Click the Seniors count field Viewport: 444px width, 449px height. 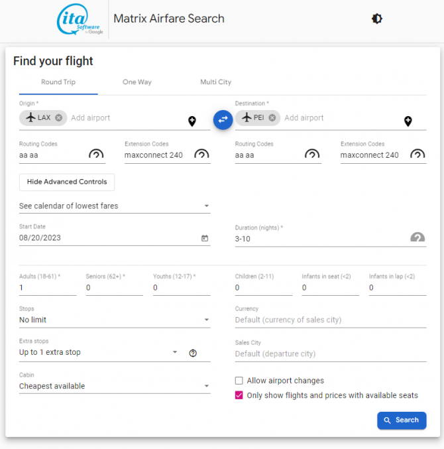(x=115, y=288)
